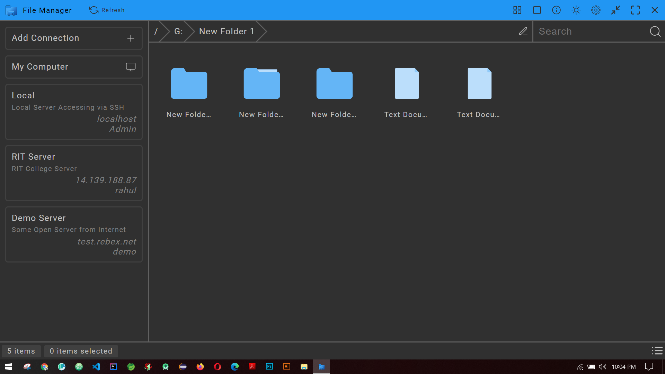Collapse the window with inward arrows

pos(615,10)
